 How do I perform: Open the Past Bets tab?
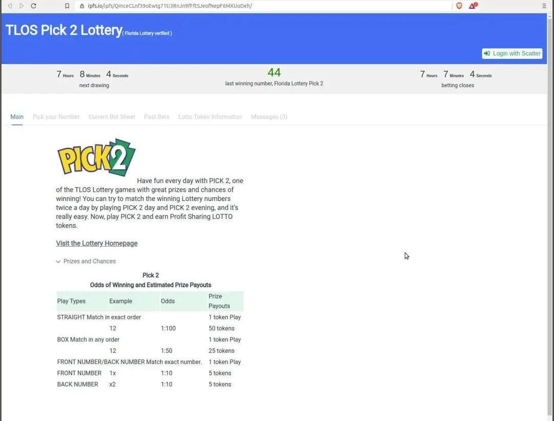pos(156,117)
